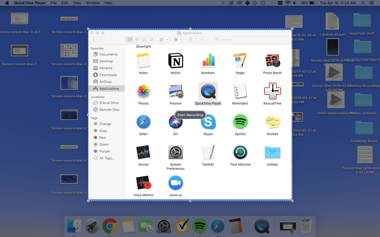
Task: Select the Photos app icon
Action: (x=143, y=91)
